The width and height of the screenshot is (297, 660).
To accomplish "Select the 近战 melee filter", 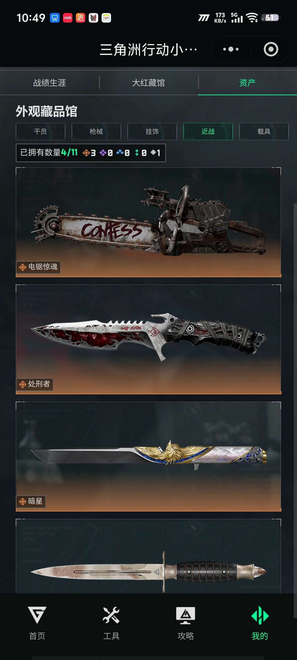I will click(x=208, y=131).
